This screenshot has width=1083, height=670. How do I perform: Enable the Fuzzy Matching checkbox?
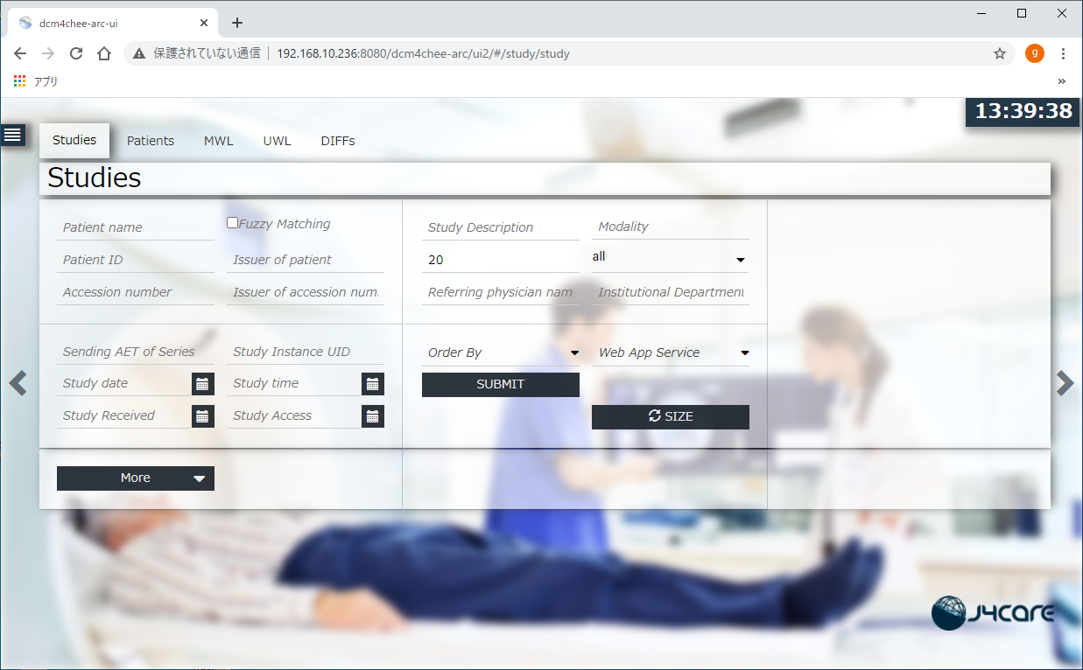click(x=232, y=223)
